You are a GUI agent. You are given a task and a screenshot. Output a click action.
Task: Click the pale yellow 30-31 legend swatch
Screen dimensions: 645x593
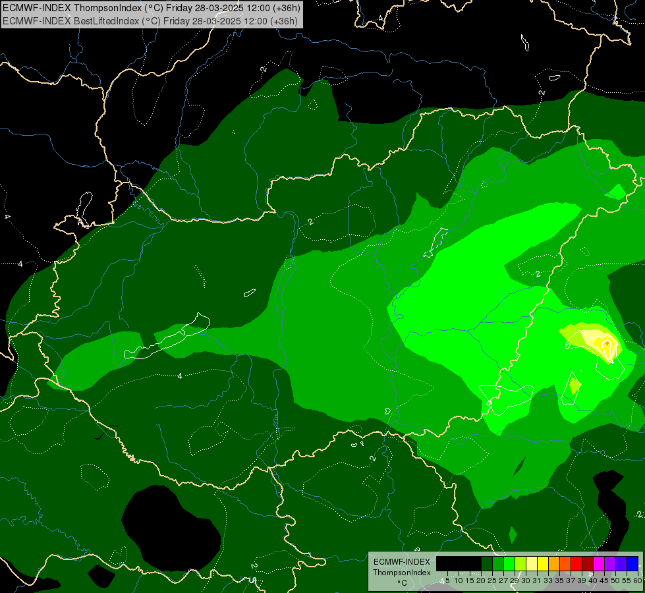(x=532, y=563)
